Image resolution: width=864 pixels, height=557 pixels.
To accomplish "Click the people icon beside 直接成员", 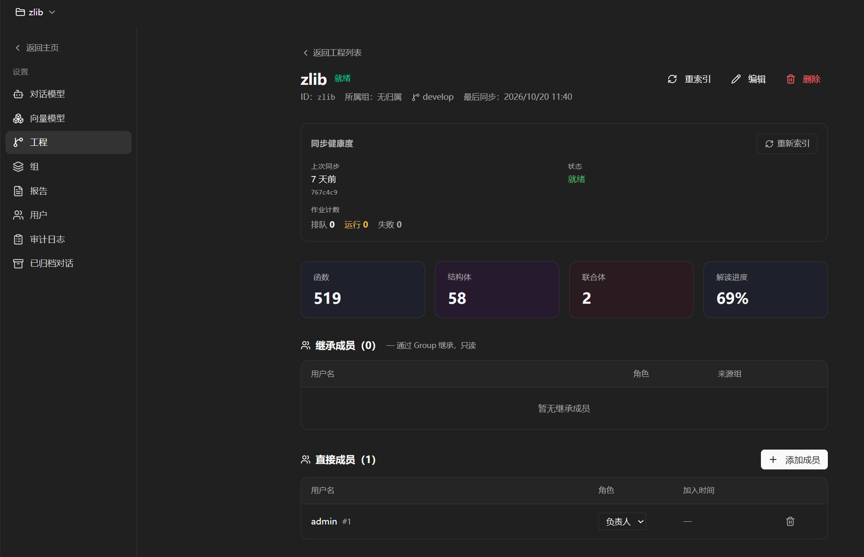I will coord(306,459).
